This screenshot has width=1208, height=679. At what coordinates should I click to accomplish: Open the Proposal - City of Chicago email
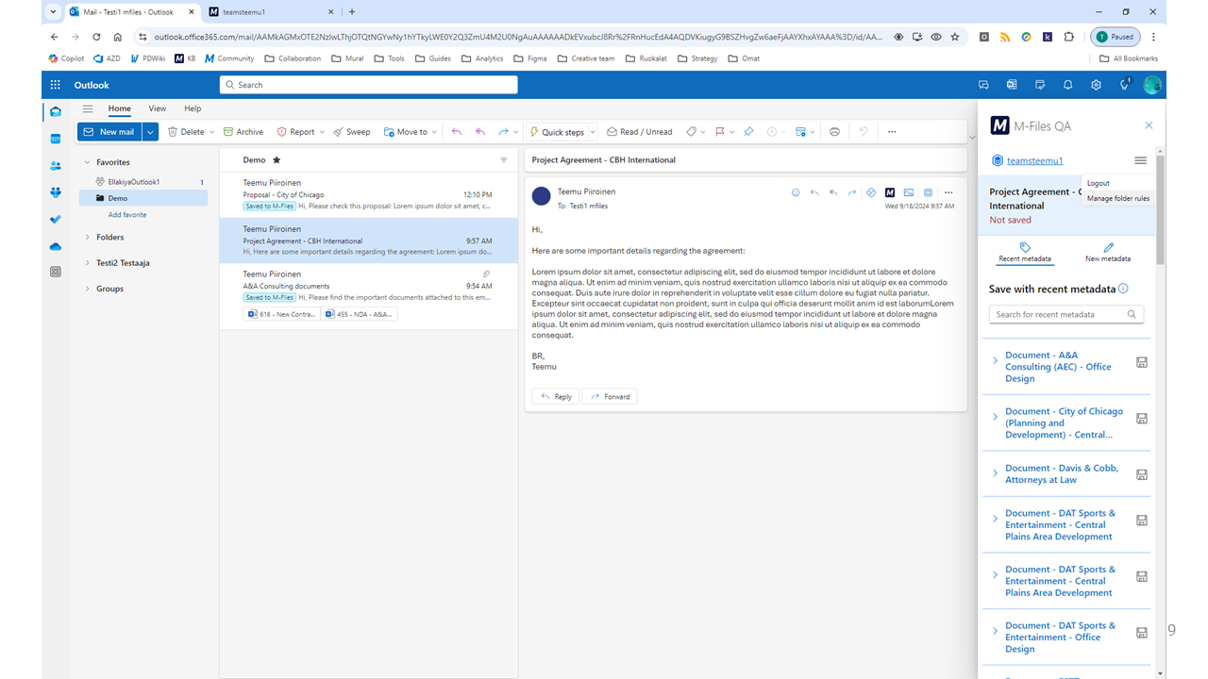click(x=369, y=194)
